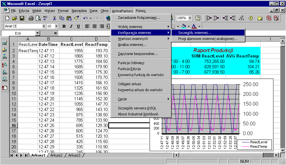Switch to the Arkusz3 sheet tab
This screenshot has width=286, height=165.
pos(74,155)
